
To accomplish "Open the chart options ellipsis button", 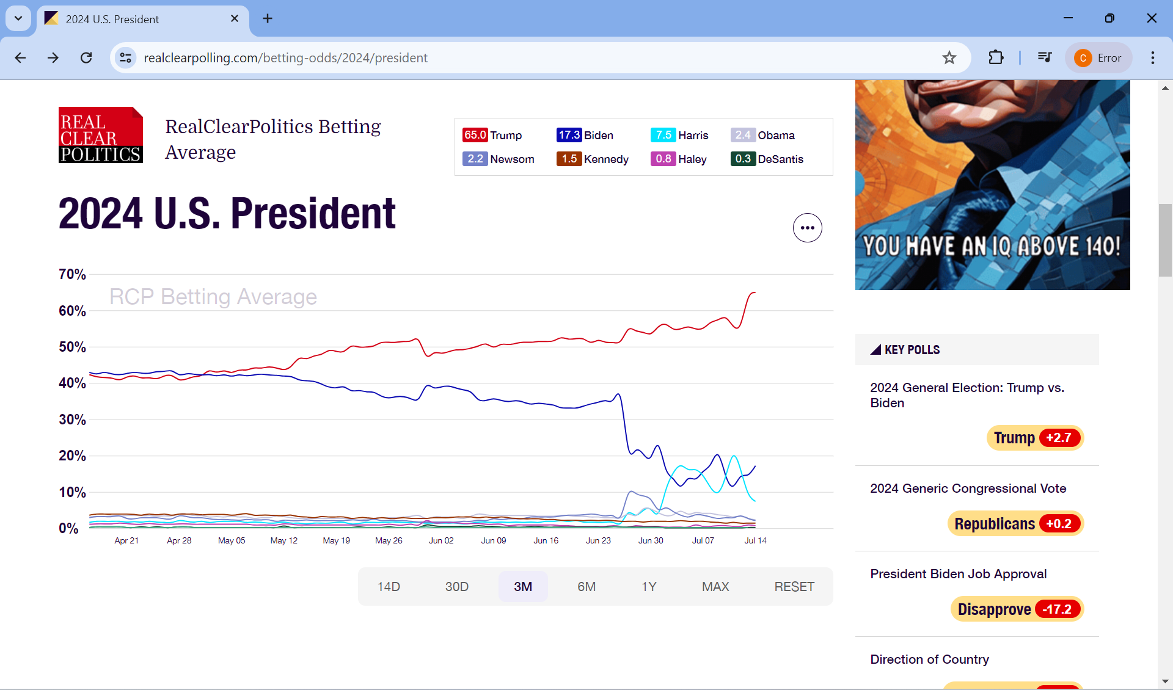I will coord(807,228).
